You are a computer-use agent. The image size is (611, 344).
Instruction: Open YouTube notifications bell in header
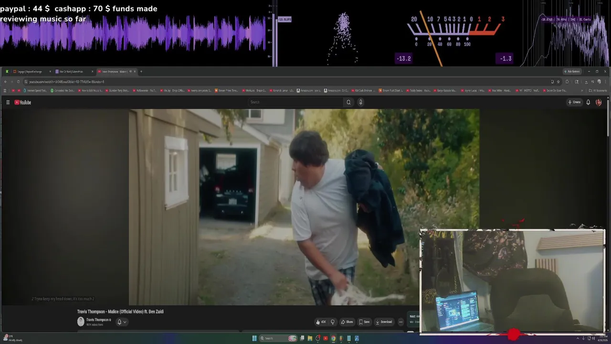pos(588,102)
